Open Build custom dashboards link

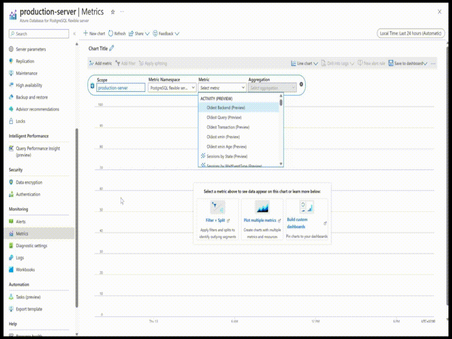pos(297,223)
